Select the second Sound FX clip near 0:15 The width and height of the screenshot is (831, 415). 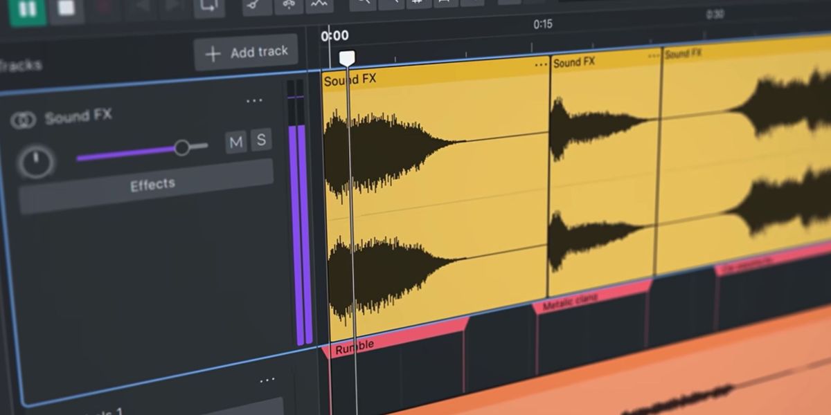[605, 173]
